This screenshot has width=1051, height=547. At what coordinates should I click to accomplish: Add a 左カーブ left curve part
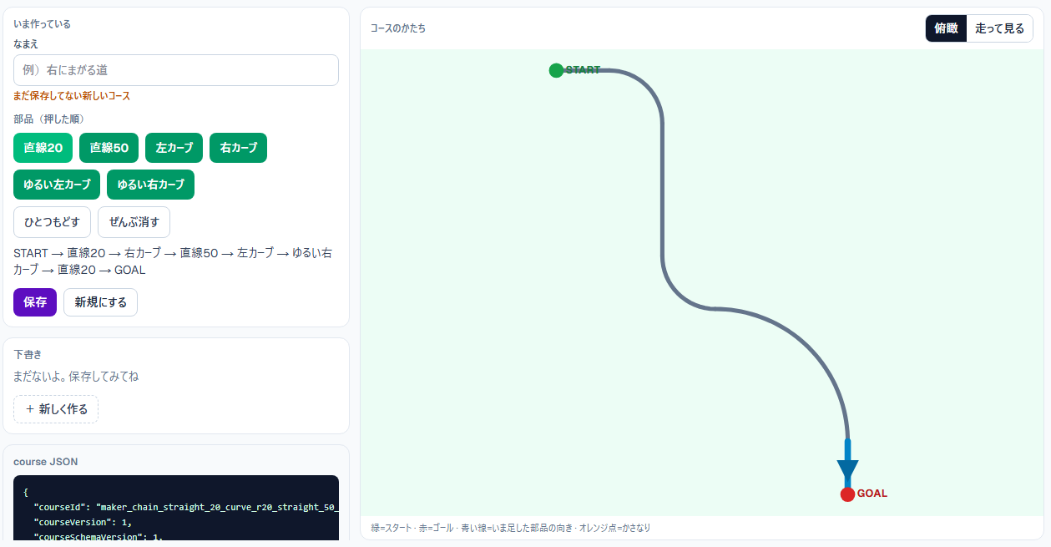tap(174, 148)
